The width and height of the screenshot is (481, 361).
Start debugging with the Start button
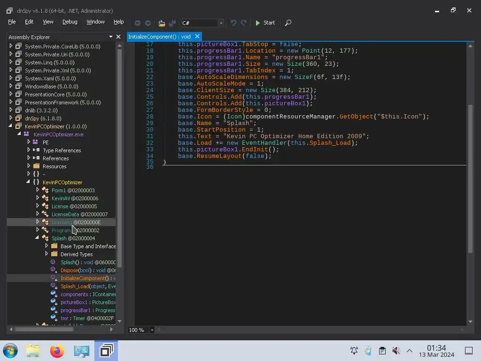265,23
